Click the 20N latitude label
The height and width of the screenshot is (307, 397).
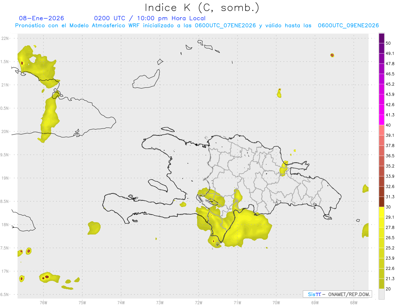click(5, 131)
